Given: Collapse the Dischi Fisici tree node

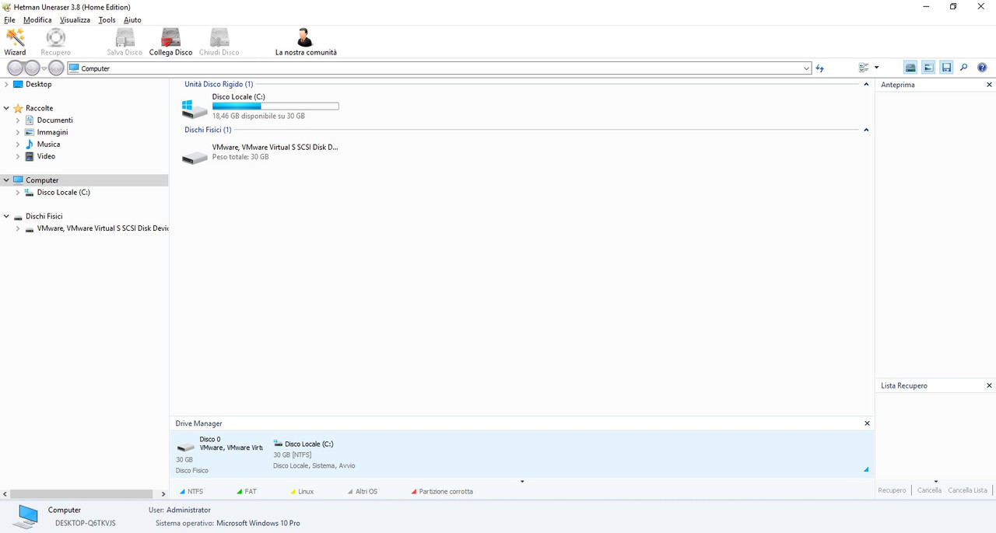Looking at the screenshot, I should click(6, 216).
